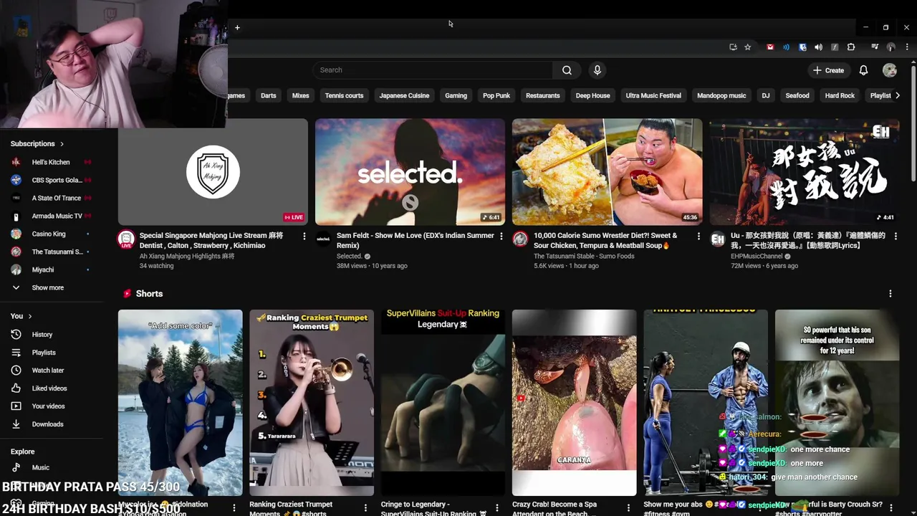Select the Pop Punk chip
The height and width of the screenshot is (516, 917).
[x=496, y=95]
